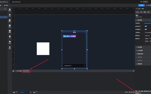This screenshot has height=94, width=151.
Task: Switch to the second properties tab (interaction)
Action: click(141, 12)
